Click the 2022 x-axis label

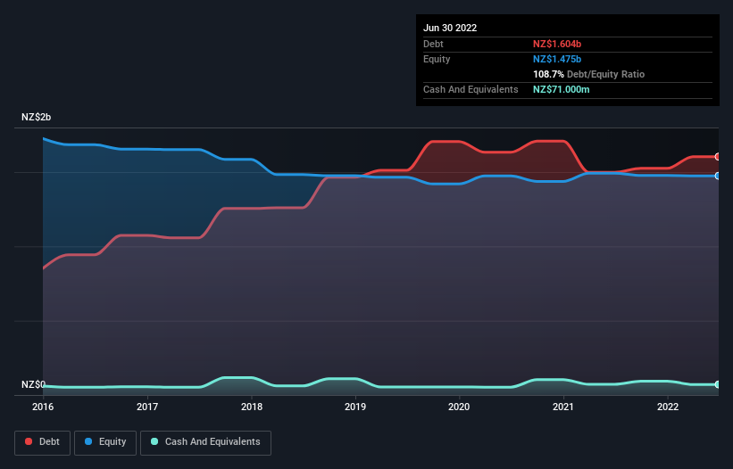668,407
